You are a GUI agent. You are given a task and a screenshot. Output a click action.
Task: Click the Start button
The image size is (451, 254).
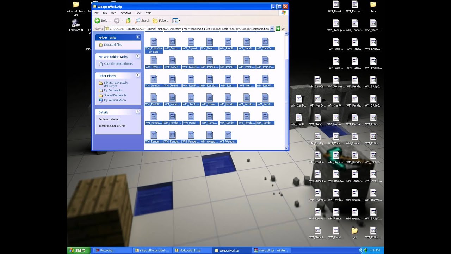point(78,250)
